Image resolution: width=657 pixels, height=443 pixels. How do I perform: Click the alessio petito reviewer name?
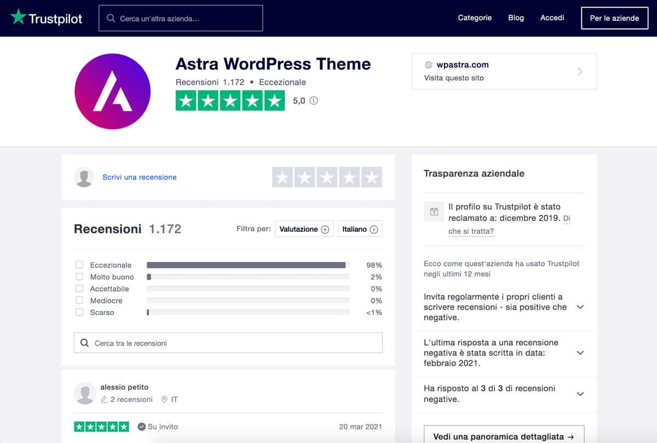pos(124,387)
